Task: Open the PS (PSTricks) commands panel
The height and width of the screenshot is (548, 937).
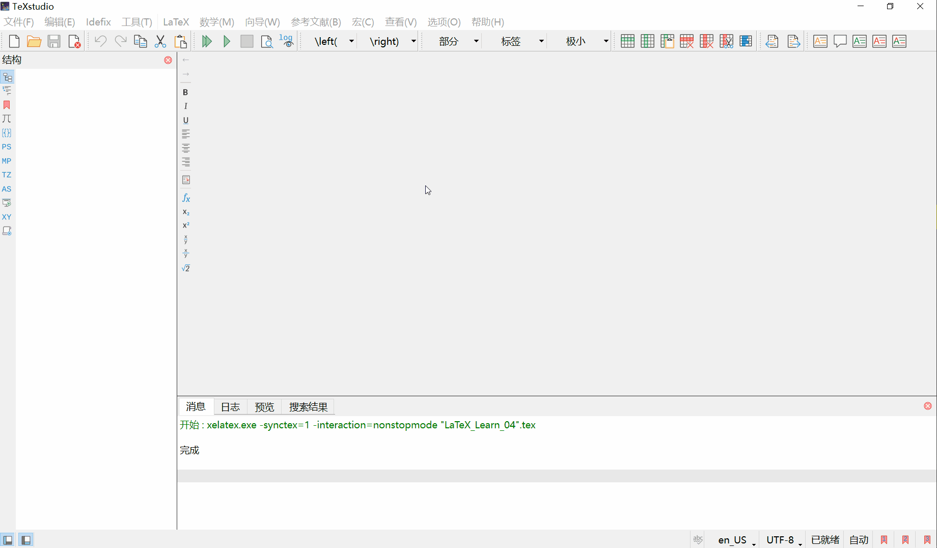Action: tap(7, 147)
